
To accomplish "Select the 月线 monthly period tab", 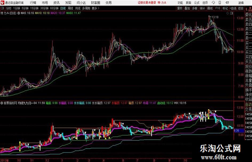I will 78,8.
